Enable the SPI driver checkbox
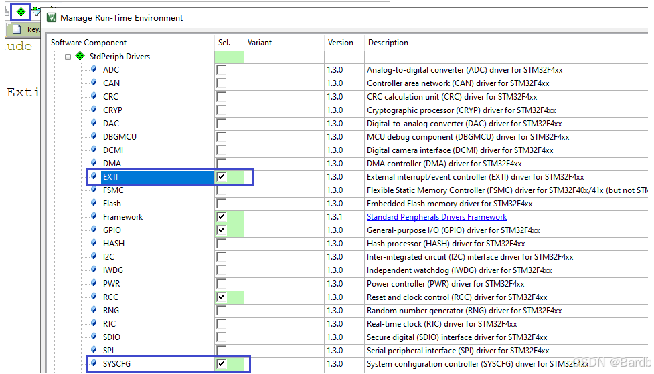Viewport: 654px width, 374px height. [222, 350]
